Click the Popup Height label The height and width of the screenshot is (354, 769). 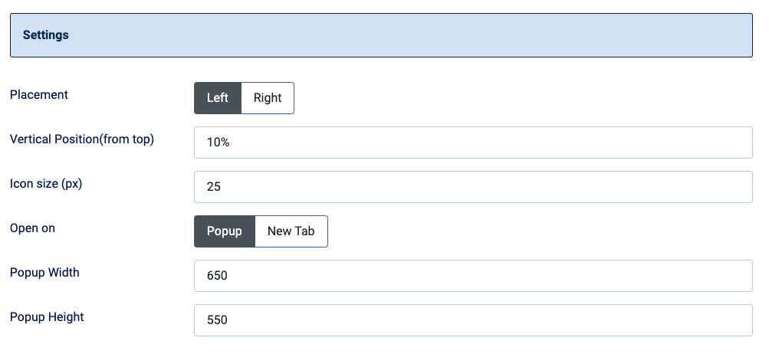coord(47,317)
